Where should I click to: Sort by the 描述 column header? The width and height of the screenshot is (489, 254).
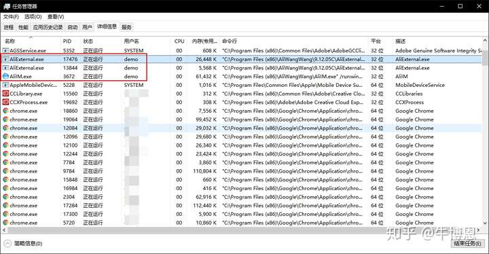coord(437,41)
